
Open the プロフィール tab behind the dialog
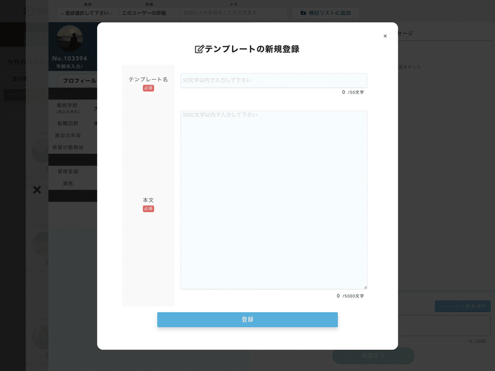(x=79, y=81)
